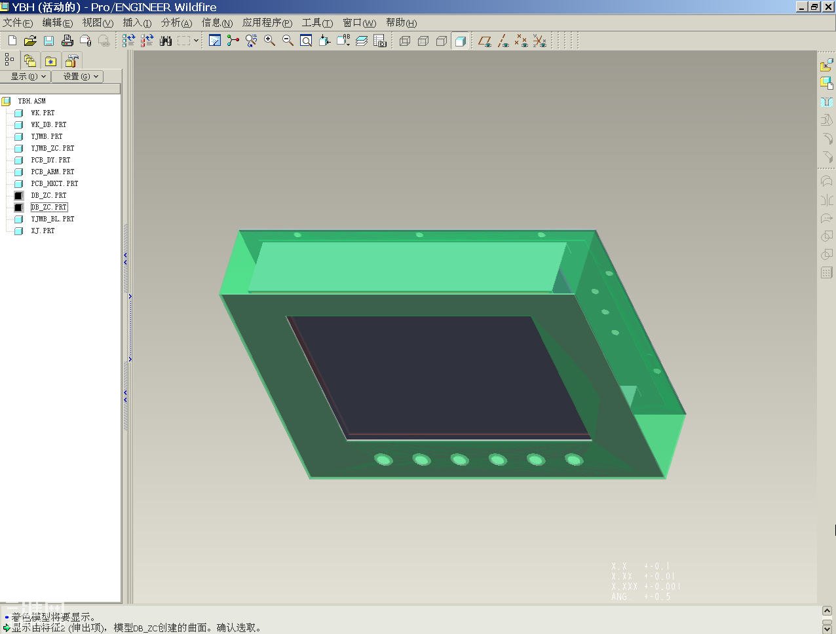Click the Refit to screen icon
The image size is (836, 634).
click(x=306, y=41)
